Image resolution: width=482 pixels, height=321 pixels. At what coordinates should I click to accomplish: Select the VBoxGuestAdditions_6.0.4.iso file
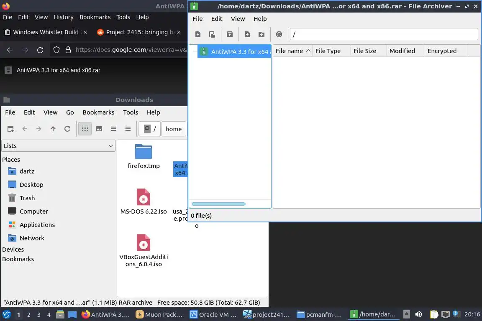(144, 251)
